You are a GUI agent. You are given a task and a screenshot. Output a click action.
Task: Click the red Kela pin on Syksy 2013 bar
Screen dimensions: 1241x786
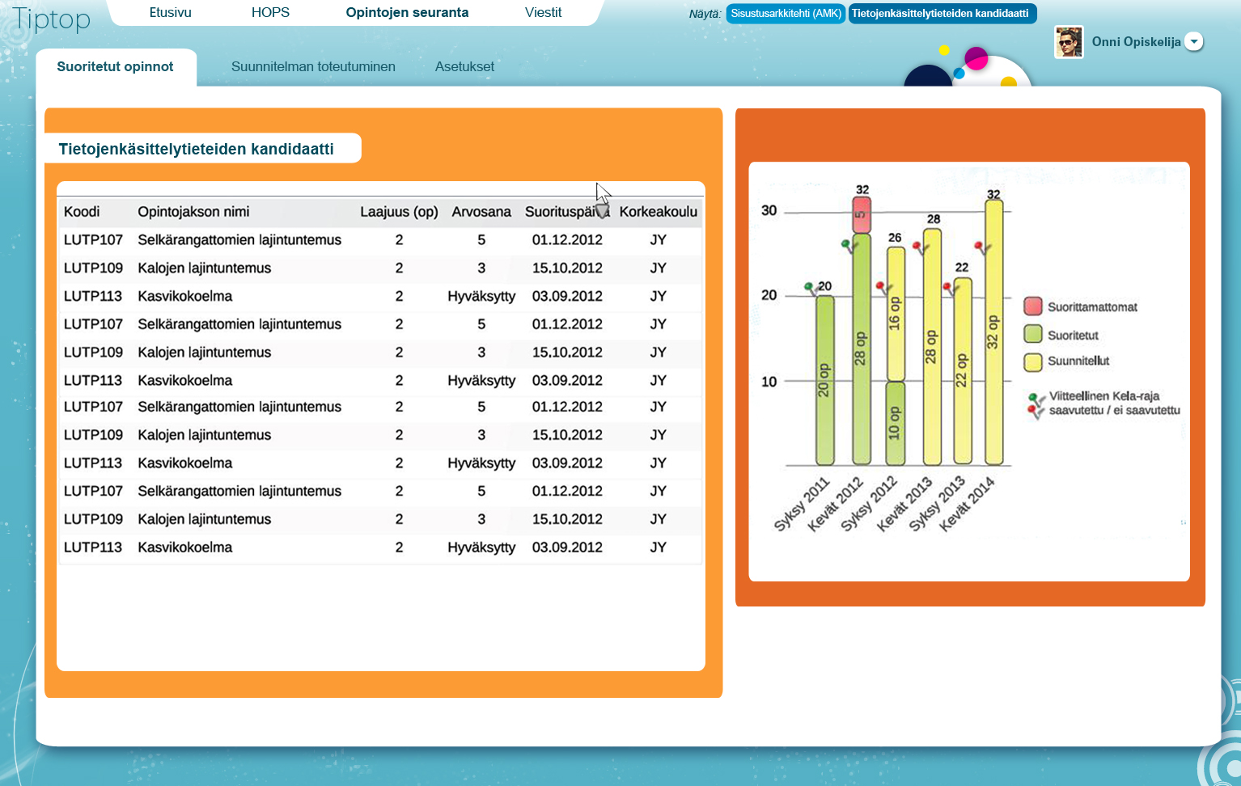pyautogui.click(x=949, y=289)
